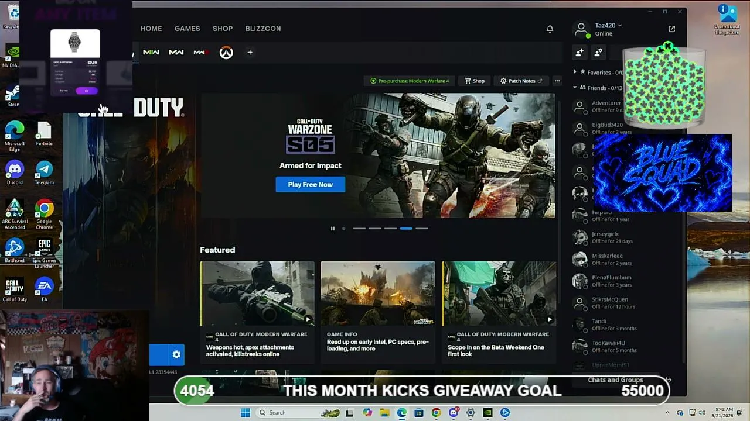Add a game with the plus icon
The image size is (750, 421).
click(250, 53)
